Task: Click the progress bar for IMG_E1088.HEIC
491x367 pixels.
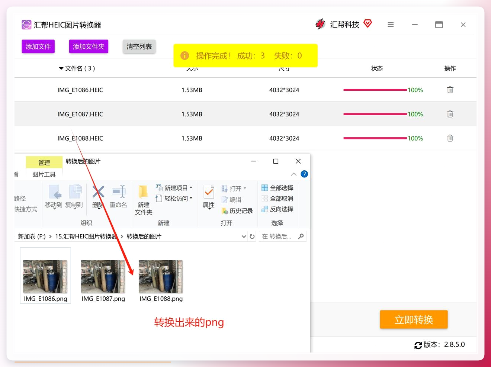Action: coord(375,138)
